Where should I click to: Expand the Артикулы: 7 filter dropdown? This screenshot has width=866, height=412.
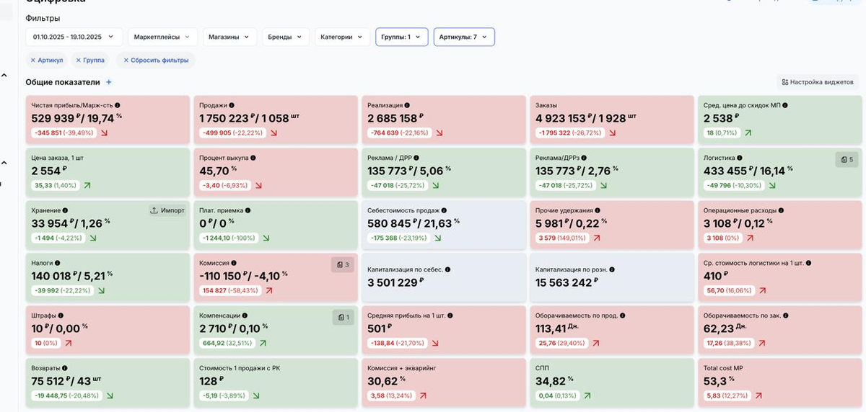(464, 37)
